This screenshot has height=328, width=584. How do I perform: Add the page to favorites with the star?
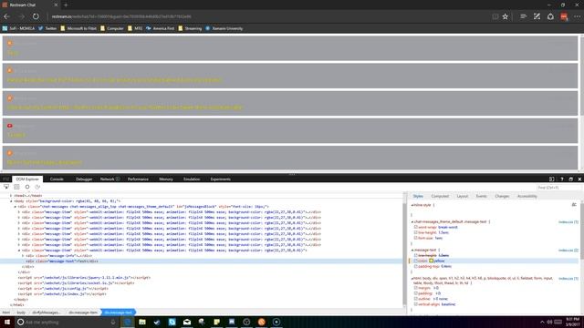pyautogui.click(x=505, y=16)
